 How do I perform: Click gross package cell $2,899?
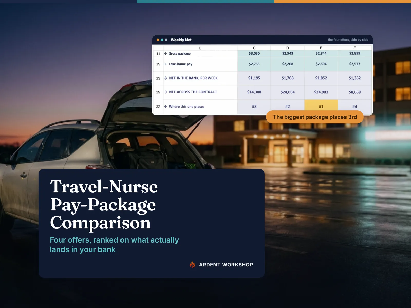point(355,53)
